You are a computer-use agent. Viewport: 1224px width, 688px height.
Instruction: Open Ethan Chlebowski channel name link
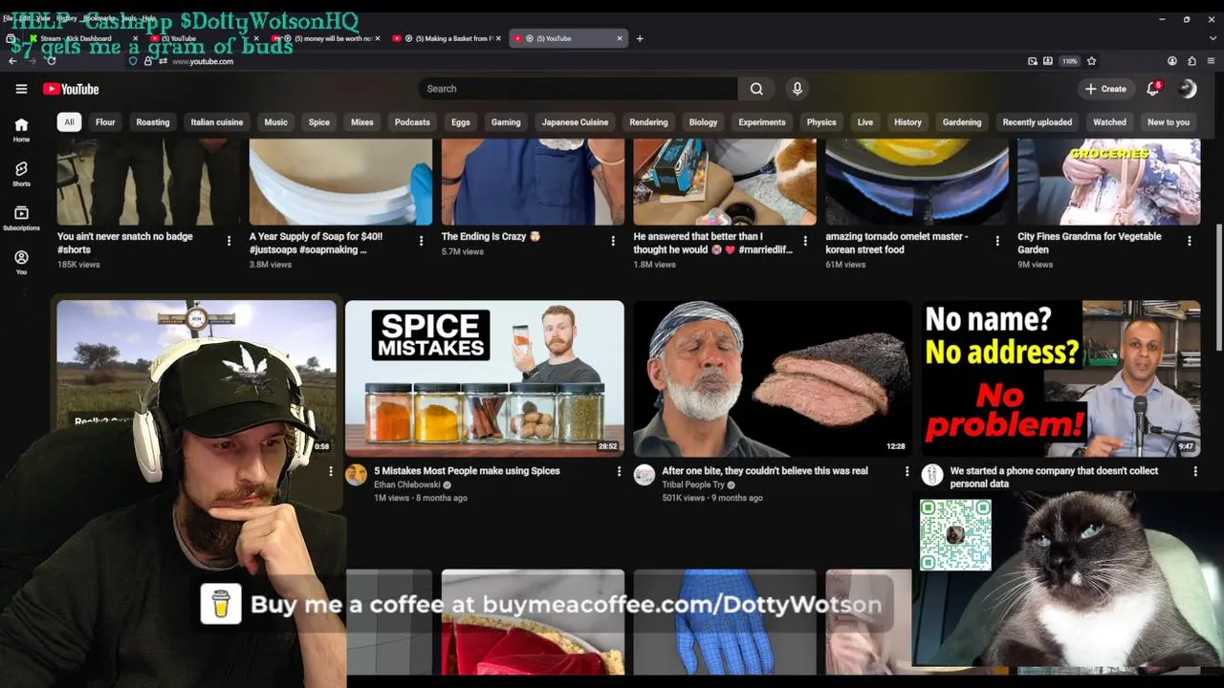406,484
